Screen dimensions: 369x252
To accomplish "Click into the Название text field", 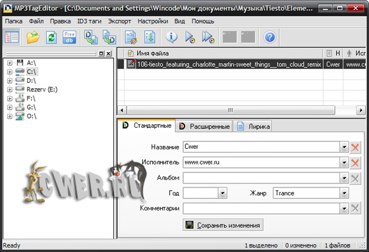I will pyautogui.click(x=261, y=147).
